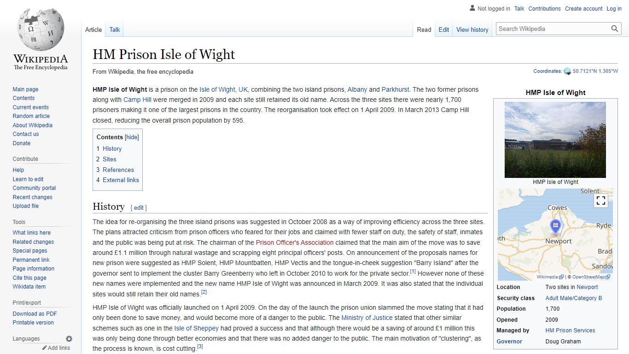Click the Donate sidebar link
The width and height of the screenshot is (629, 354).
point(21,143)
